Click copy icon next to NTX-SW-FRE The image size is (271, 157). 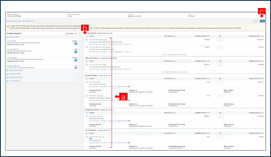tap(102, 96)
